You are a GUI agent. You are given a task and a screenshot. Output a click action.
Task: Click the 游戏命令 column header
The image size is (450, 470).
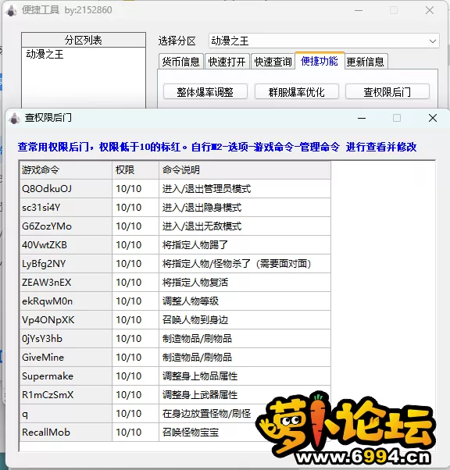tap(66, 170)
